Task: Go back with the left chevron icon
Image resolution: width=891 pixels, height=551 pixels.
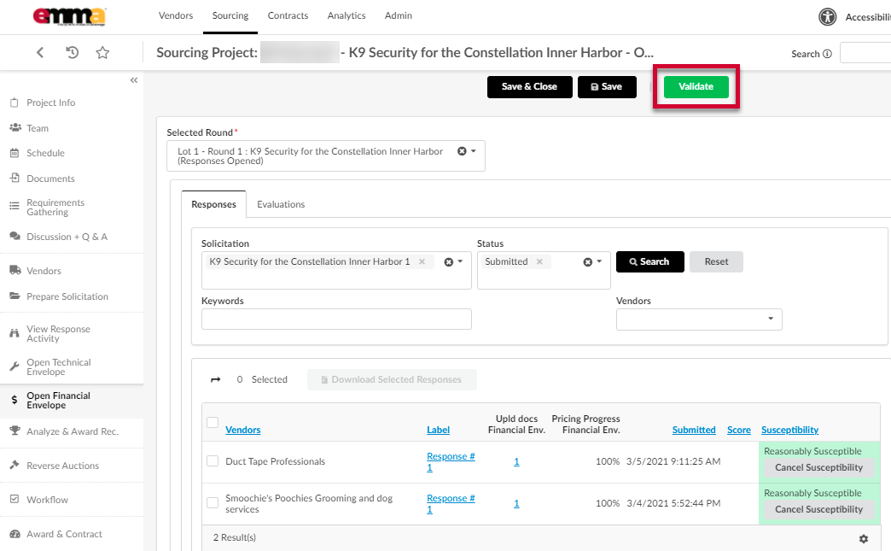Action: pyautogui.click(x=40, y=53)
